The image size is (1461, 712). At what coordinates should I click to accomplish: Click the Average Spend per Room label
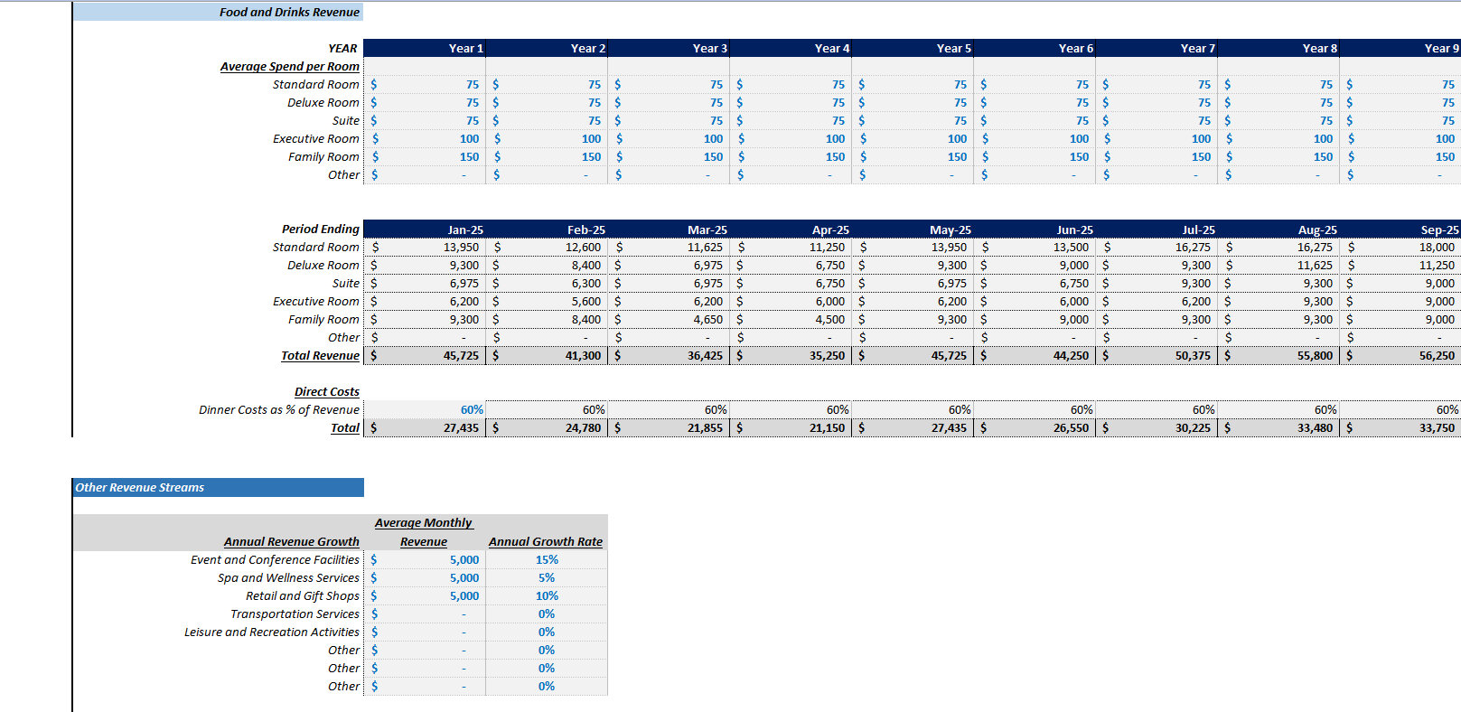point(289,67)
